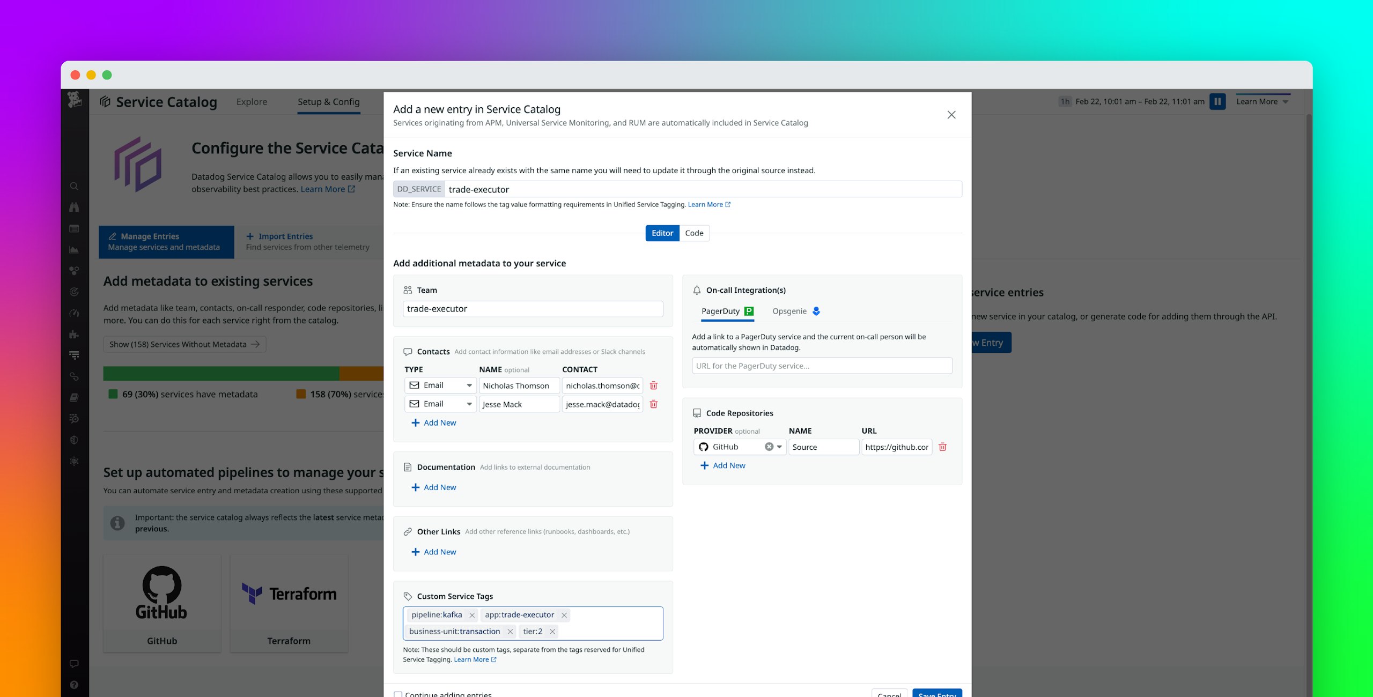Switch On-call Integration to Opsgenie
1373x697 pixels.
[x=789, y=311]
